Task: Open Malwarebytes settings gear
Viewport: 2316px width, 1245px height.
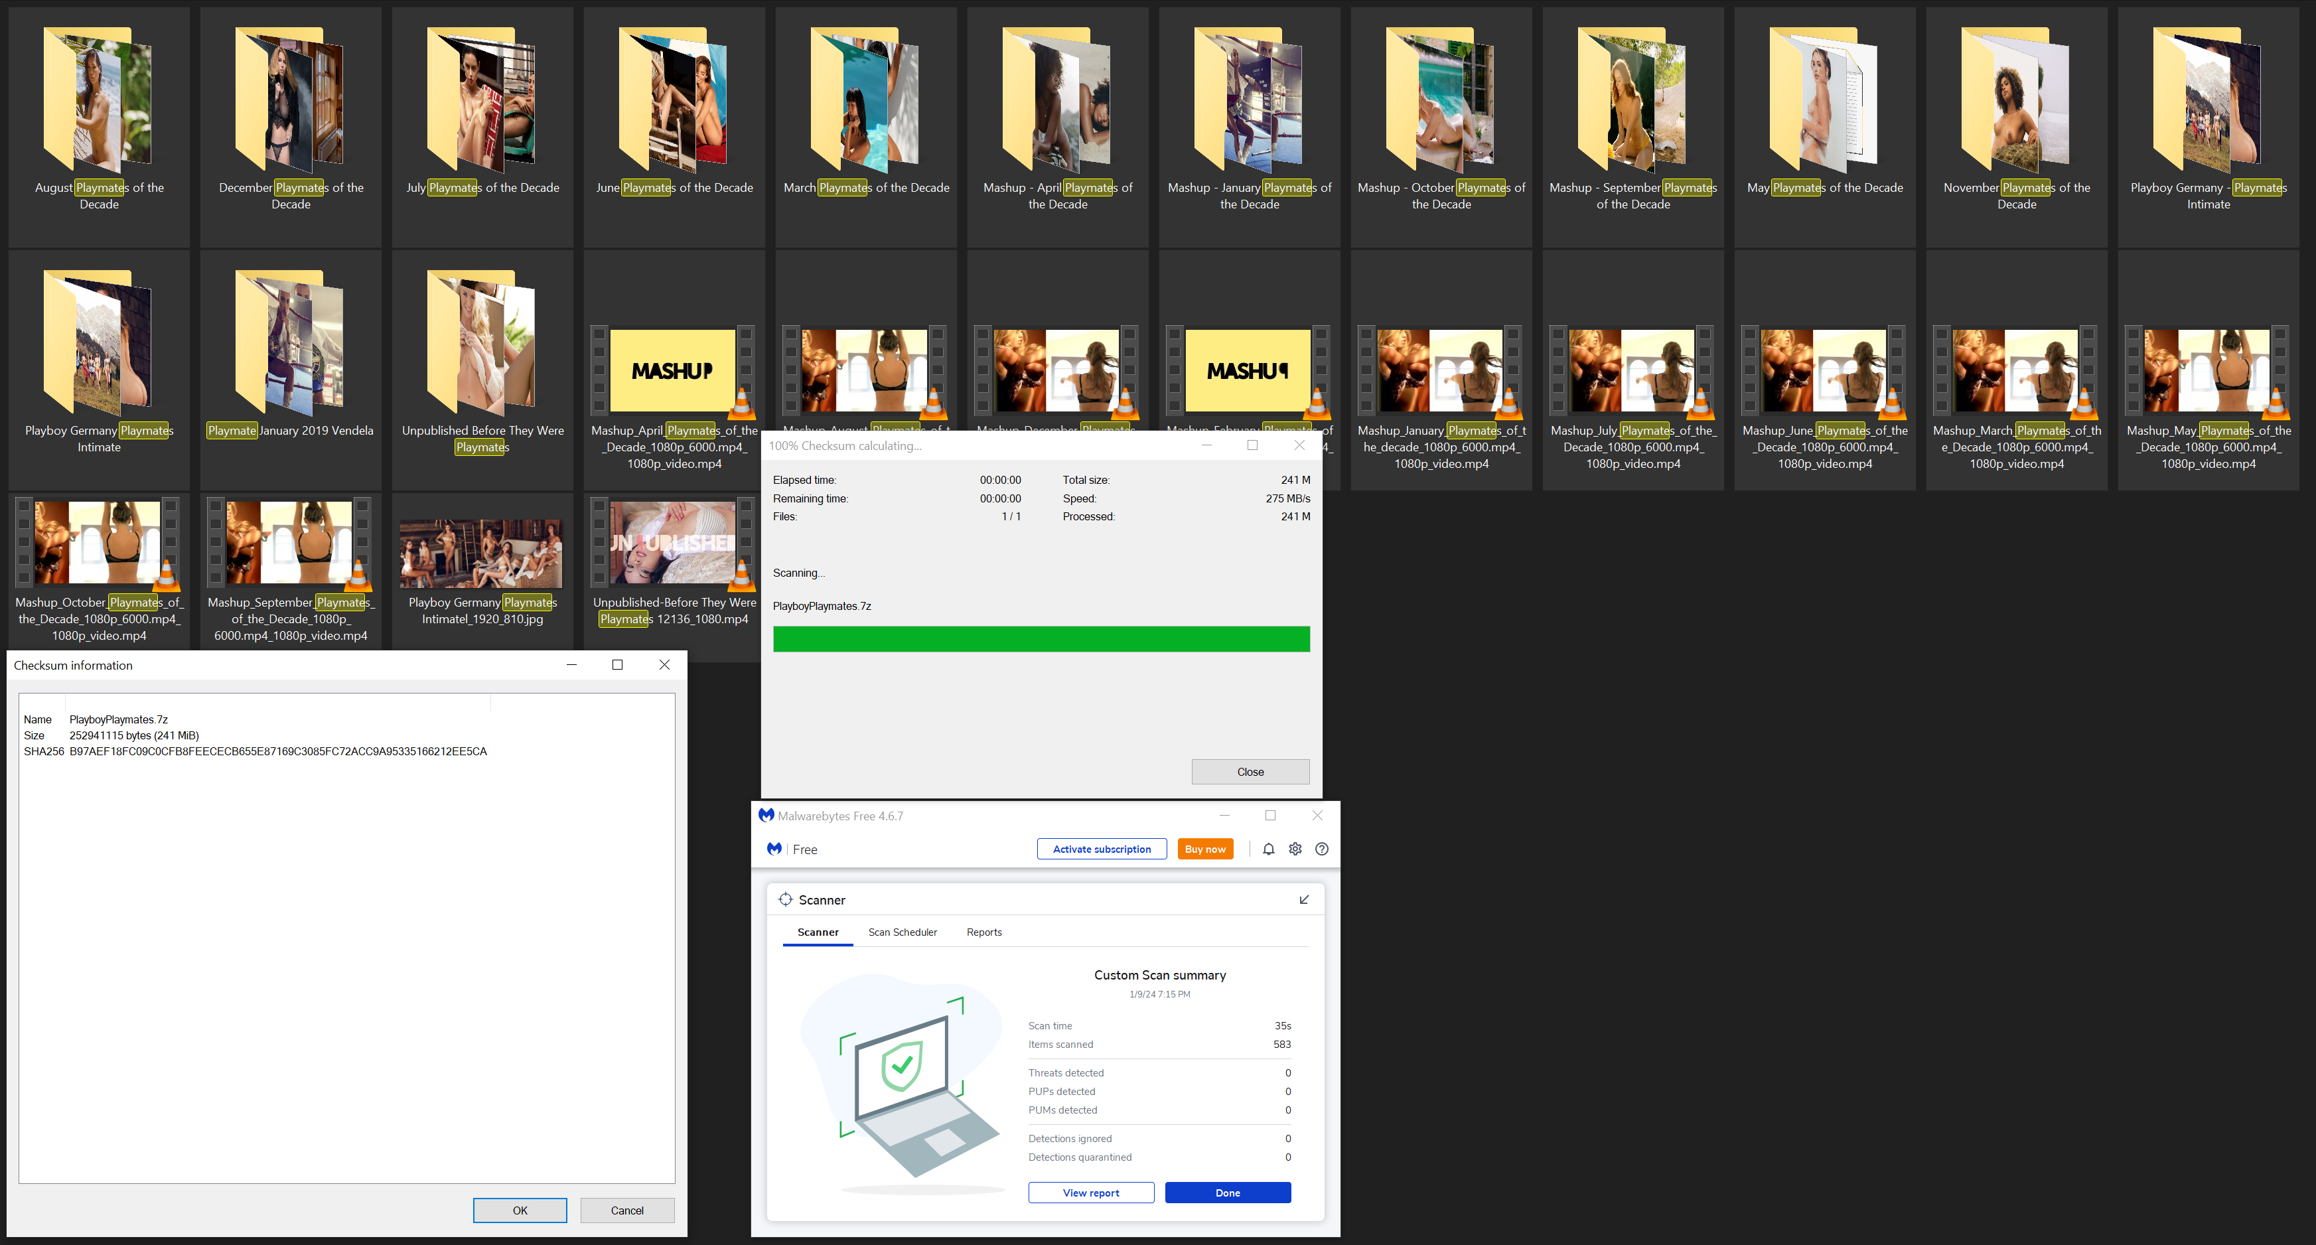Action: point(1295,849)
